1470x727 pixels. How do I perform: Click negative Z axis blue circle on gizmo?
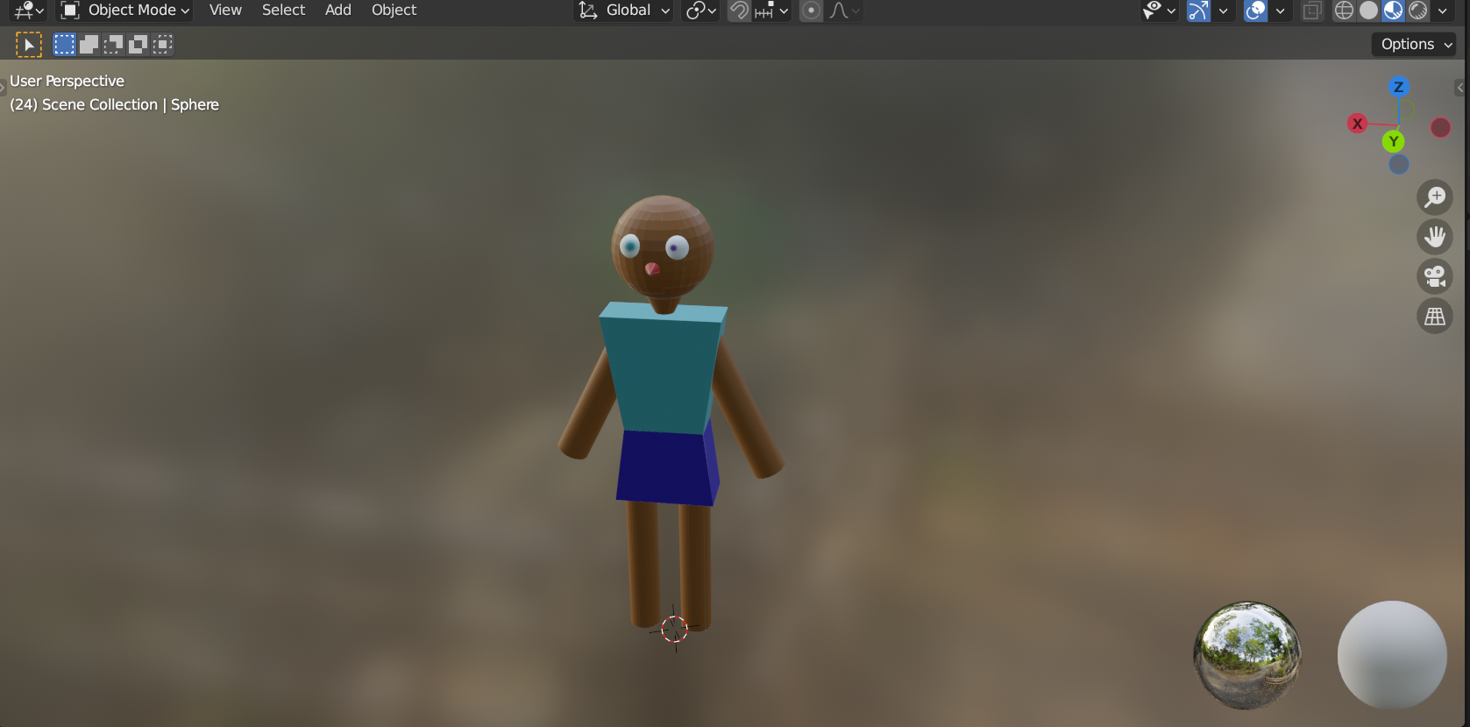point(1398,164)
